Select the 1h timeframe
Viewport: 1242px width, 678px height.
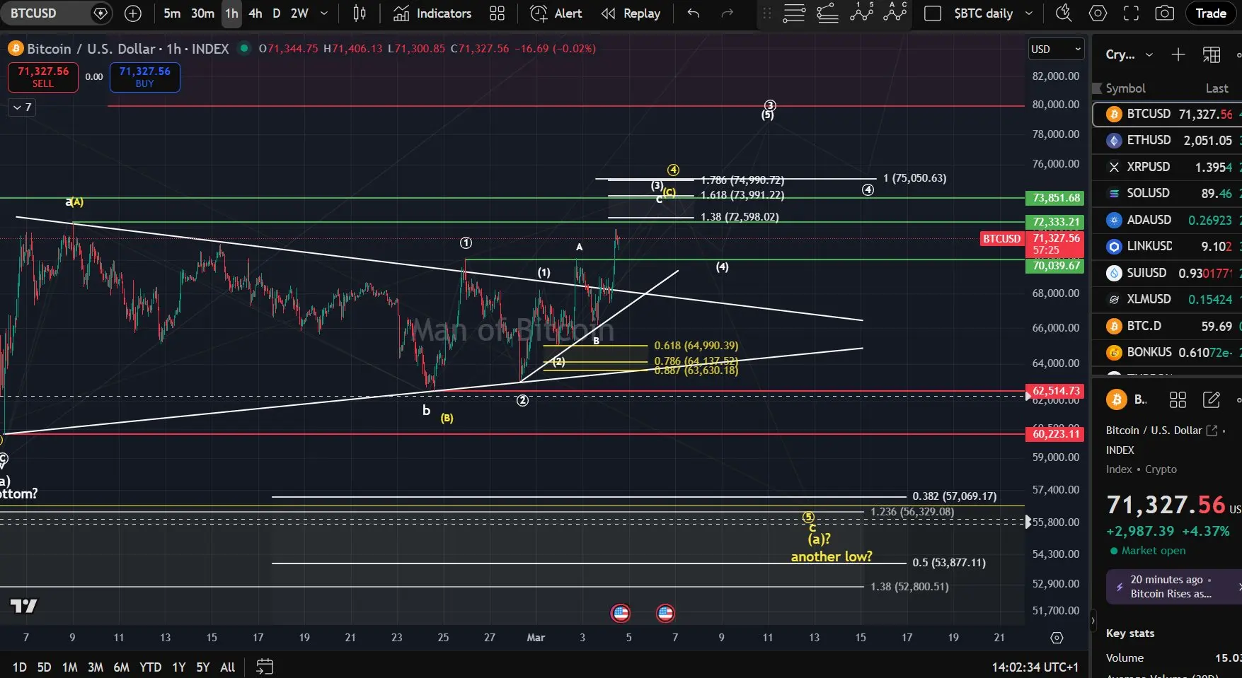click(x=231, y=13)
